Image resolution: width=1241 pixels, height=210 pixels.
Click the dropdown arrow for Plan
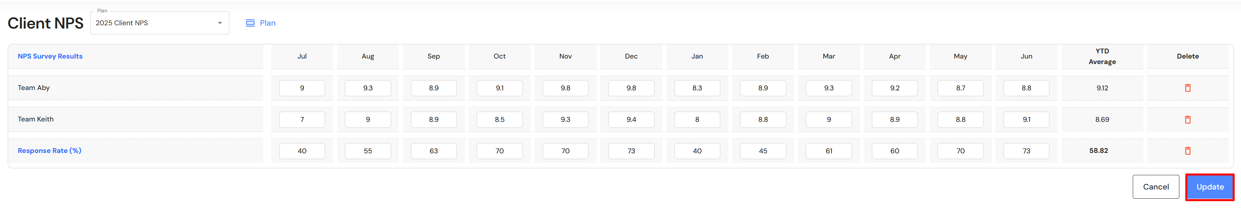[x=220, y=23]
